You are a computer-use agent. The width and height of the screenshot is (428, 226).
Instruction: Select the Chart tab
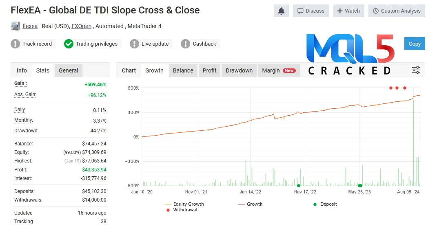(x=129, y=70)
